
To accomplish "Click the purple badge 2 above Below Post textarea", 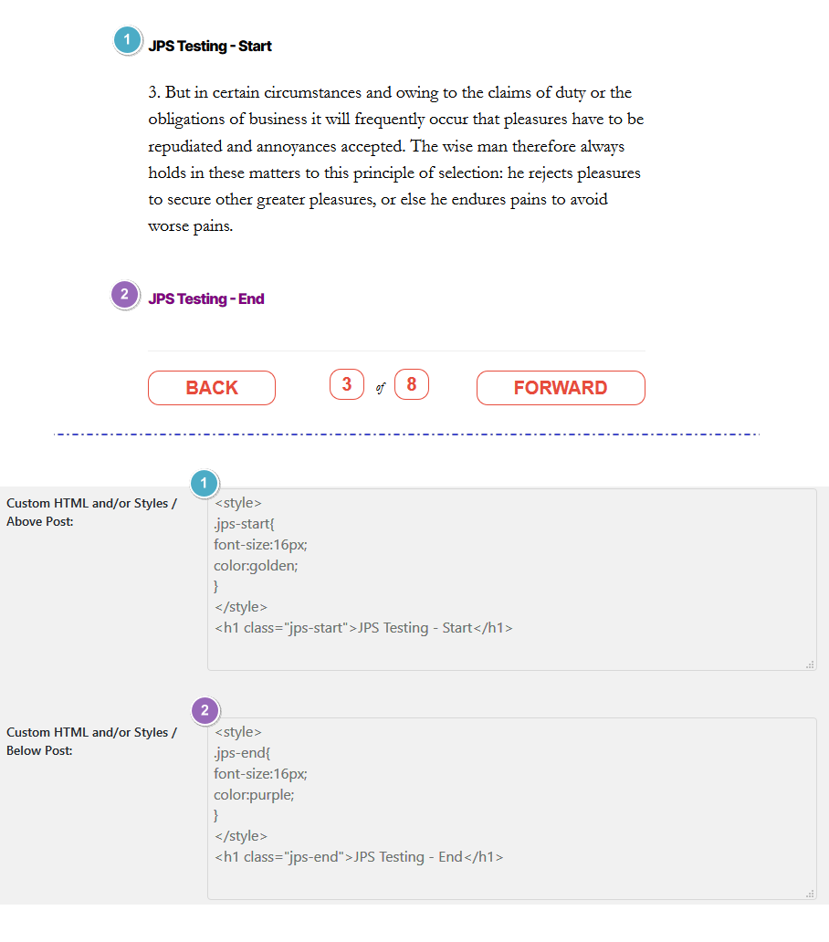I will 205,711.
